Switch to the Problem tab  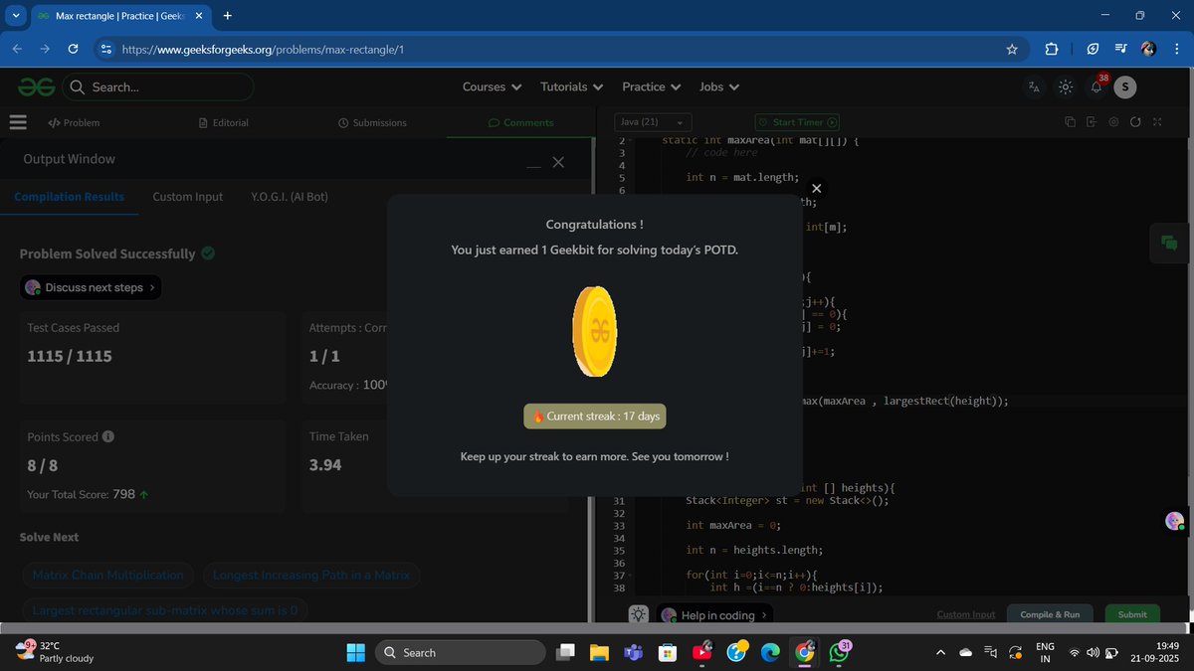[74, 123]
